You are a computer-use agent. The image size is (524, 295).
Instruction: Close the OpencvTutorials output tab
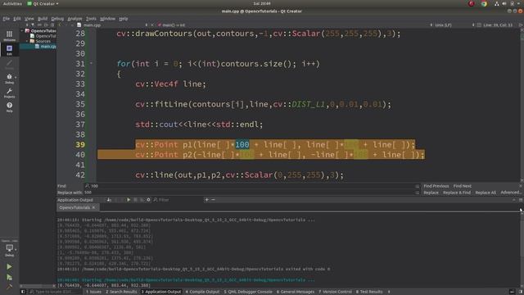pyautogui.click(x=93, y=207)
